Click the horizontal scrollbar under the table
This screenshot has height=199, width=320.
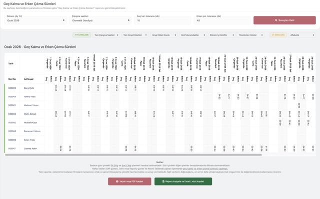(x=133, y=155)
